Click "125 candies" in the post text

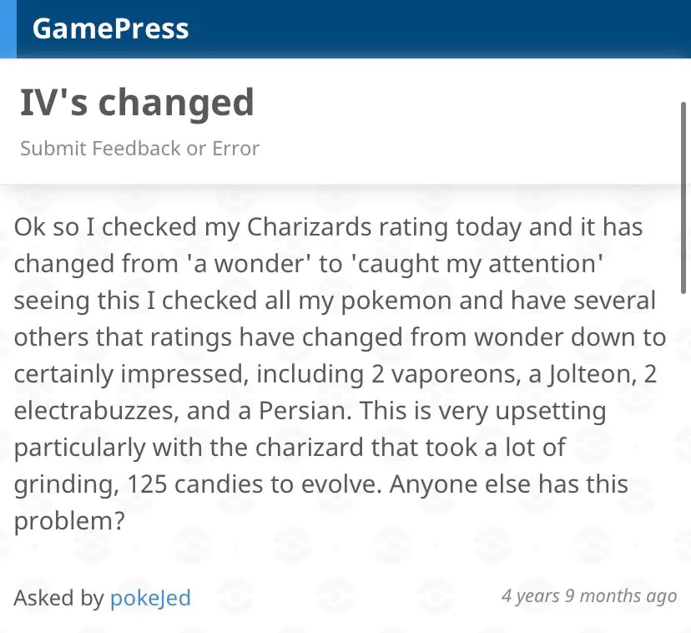tap(210, 484)
